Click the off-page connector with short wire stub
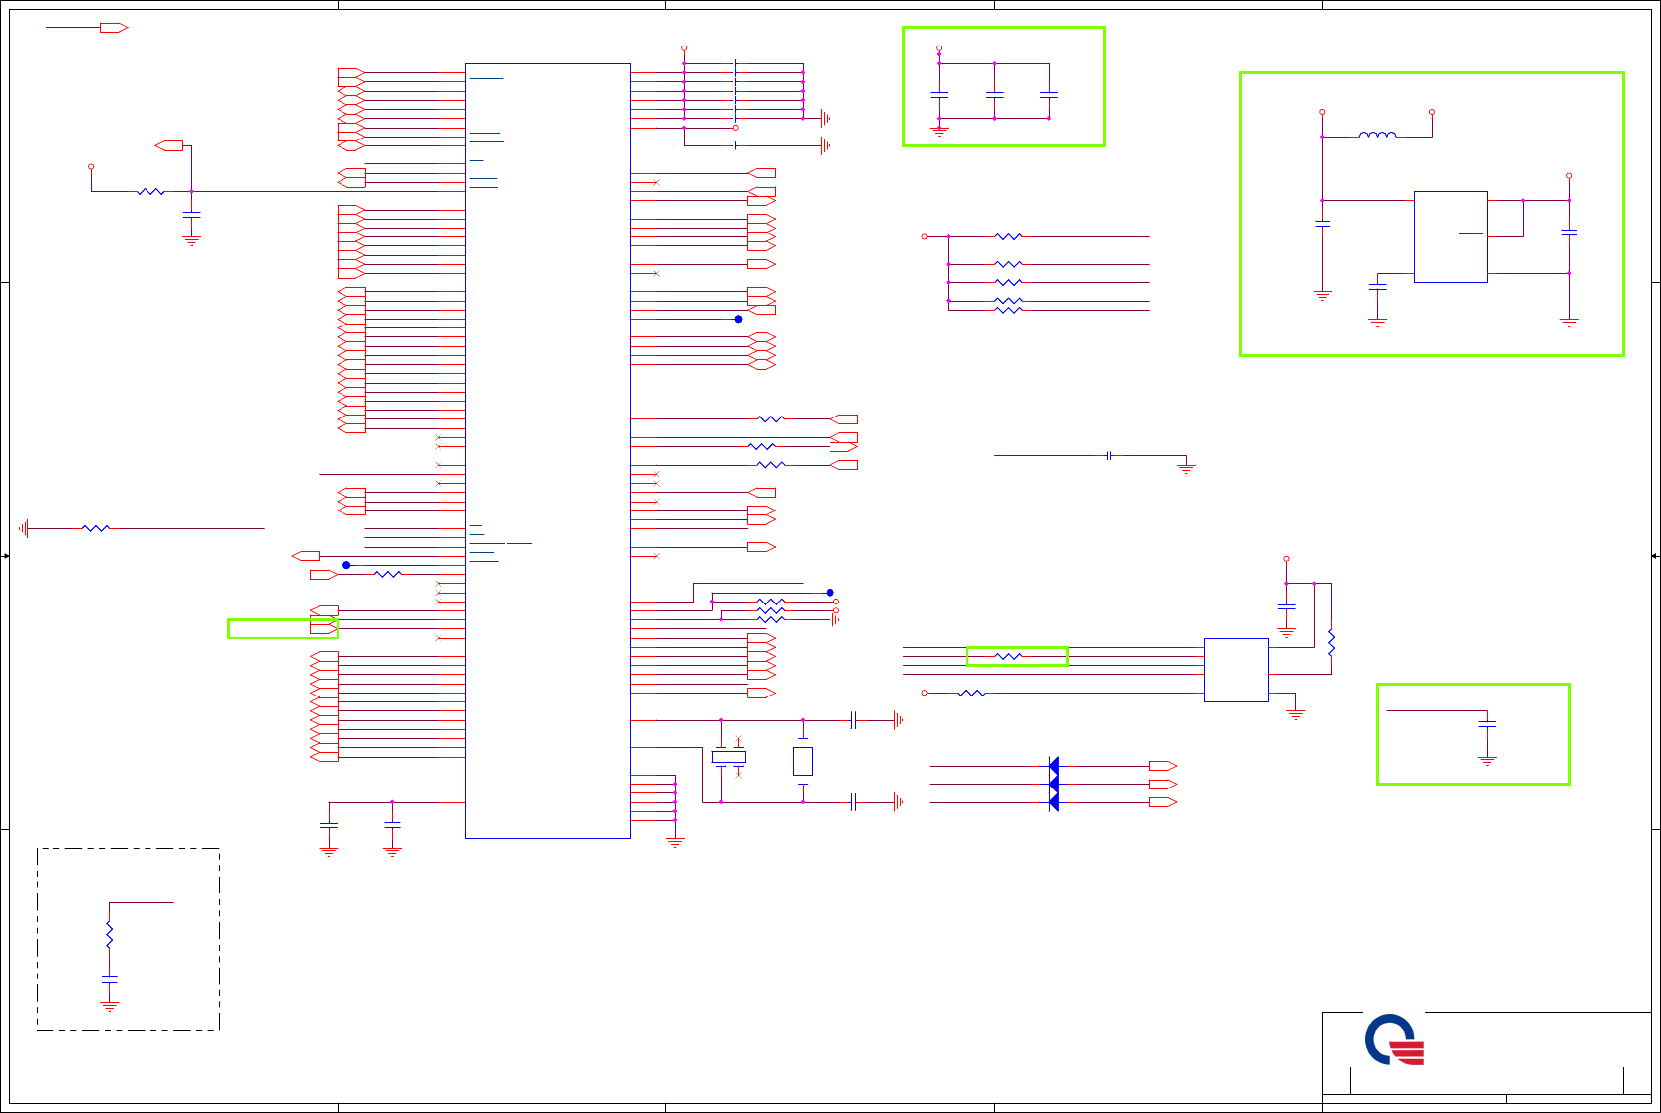The height and width of the screenshot is (1113, 1661). click(114, 28)
